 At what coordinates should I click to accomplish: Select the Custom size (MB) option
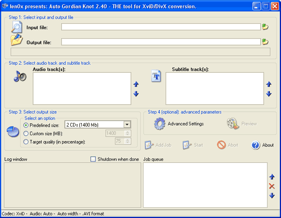[x=26, y=133]
